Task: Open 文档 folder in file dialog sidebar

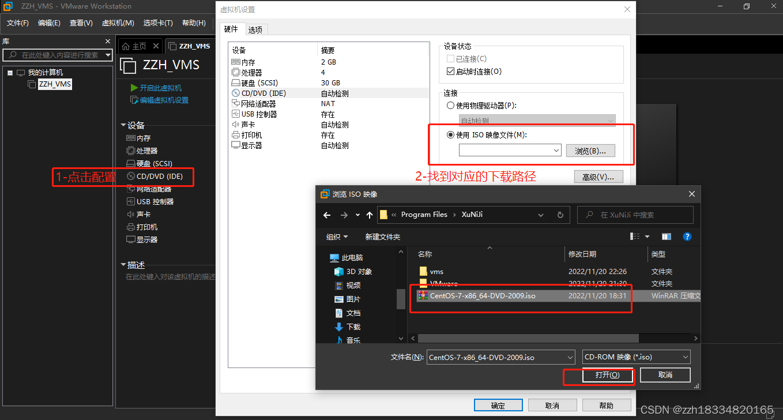Action: (x=348, y=313)
